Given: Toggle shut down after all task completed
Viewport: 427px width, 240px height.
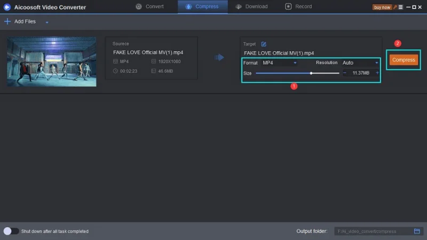Looking at the screenshot, I should [11, 231].
